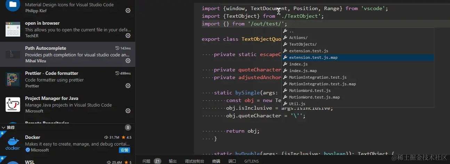
Task: Select the Docker star rating 4.5
Action: click(127, 137)
